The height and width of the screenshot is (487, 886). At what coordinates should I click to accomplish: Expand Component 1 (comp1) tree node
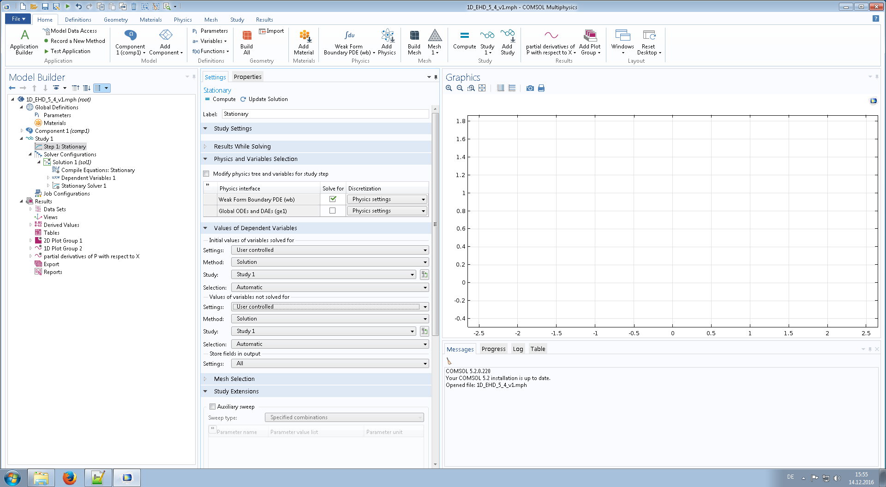click(x=22, y=131)
